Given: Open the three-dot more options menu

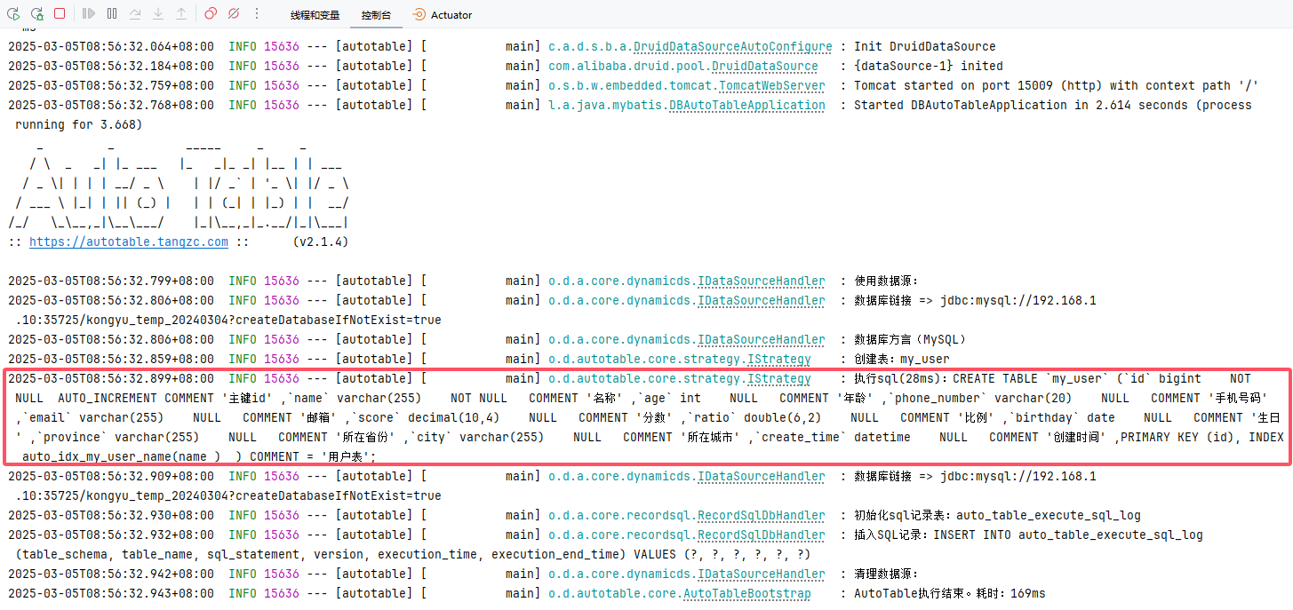Looking at the screenshot, I should click(257, 14).
